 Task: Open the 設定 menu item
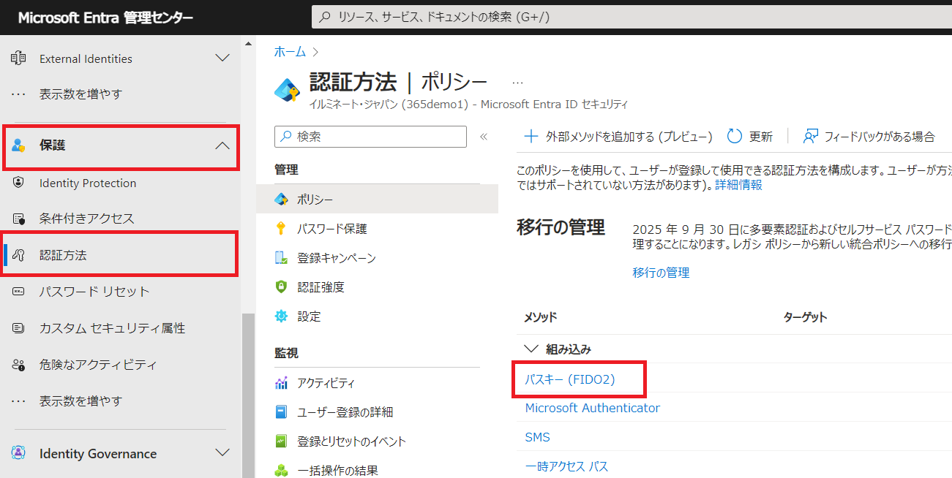point(309,316)
